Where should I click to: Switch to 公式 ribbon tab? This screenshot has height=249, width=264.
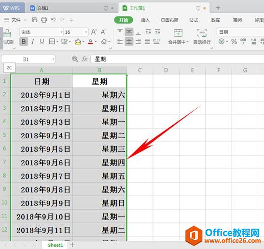[194, 20]
